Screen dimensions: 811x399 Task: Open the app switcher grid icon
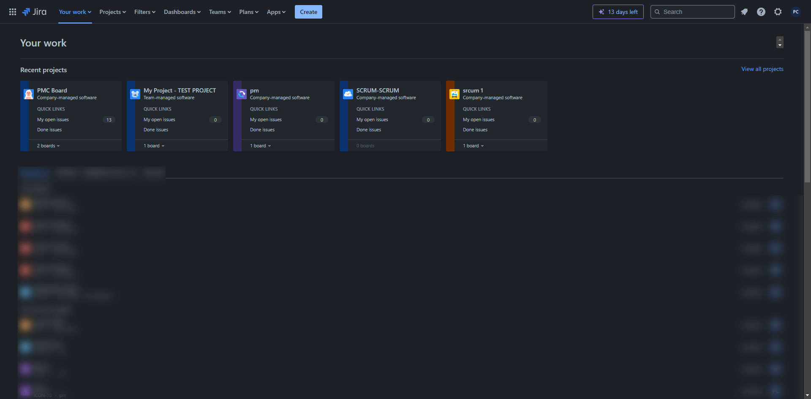click(x=13, y=12)
